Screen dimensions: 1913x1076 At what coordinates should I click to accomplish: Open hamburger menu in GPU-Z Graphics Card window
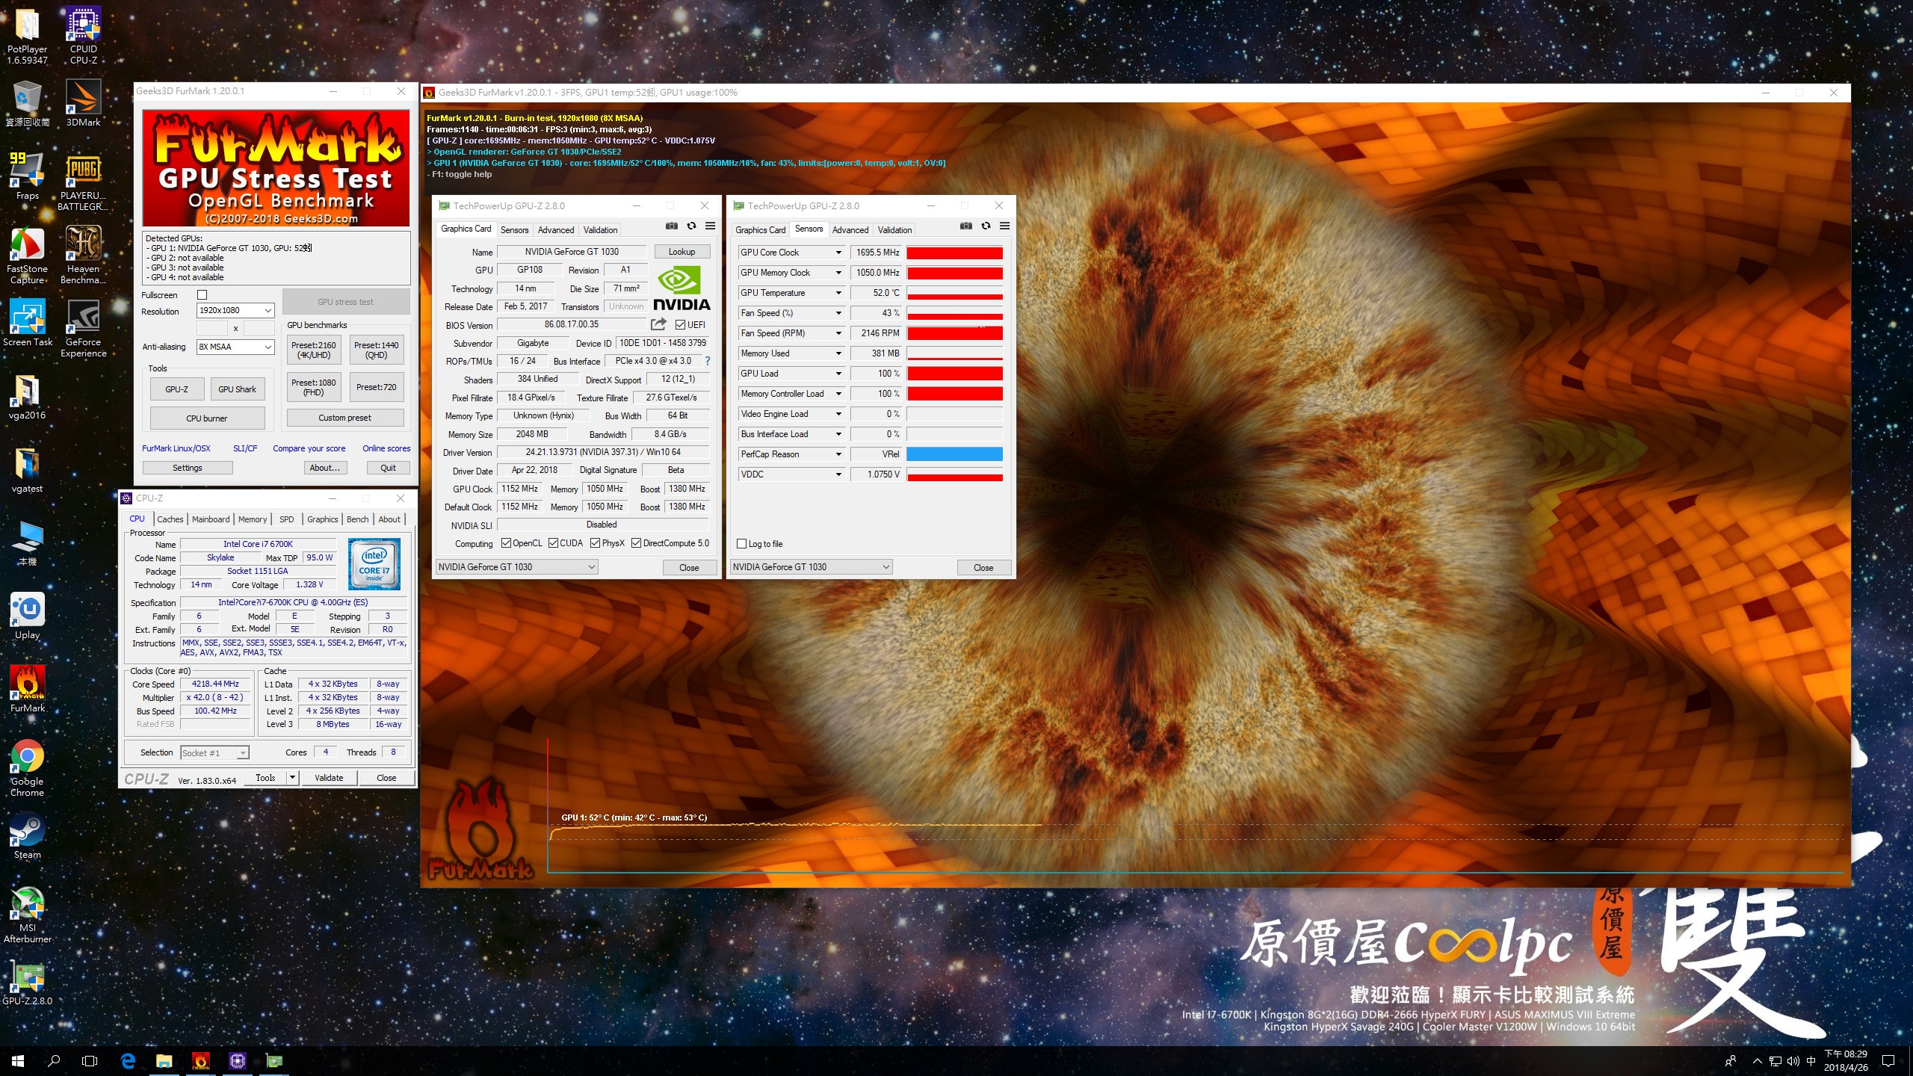(x=710, y=226)
